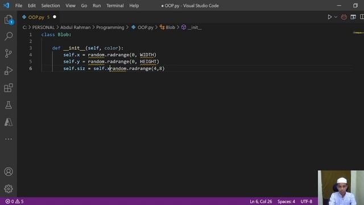Run the Python file with play button
Viewport: 364px width, 205px height.
point(329,17)
